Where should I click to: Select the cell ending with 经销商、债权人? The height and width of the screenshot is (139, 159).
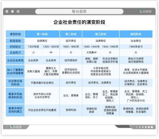point(110,96)
